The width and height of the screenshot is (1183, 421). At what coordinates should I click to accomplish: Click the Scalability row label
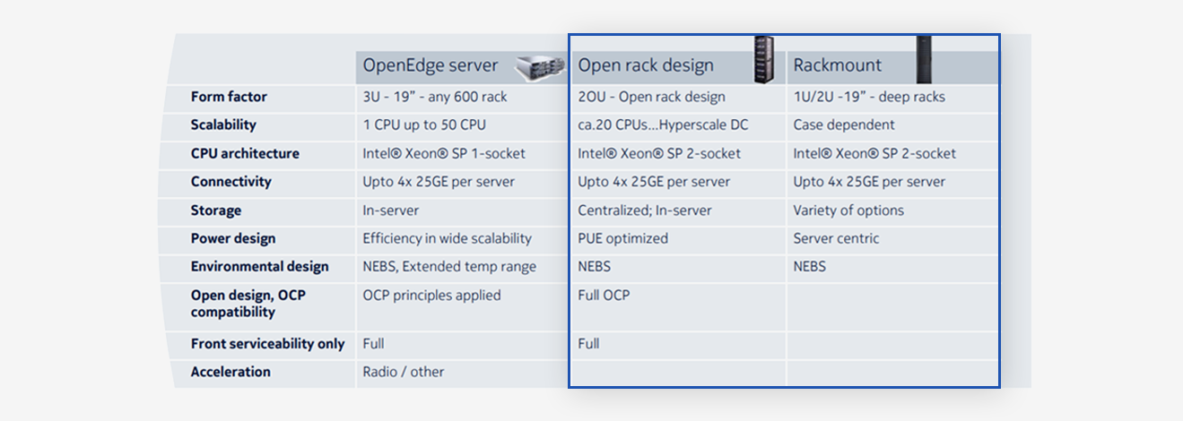point(223,125)
